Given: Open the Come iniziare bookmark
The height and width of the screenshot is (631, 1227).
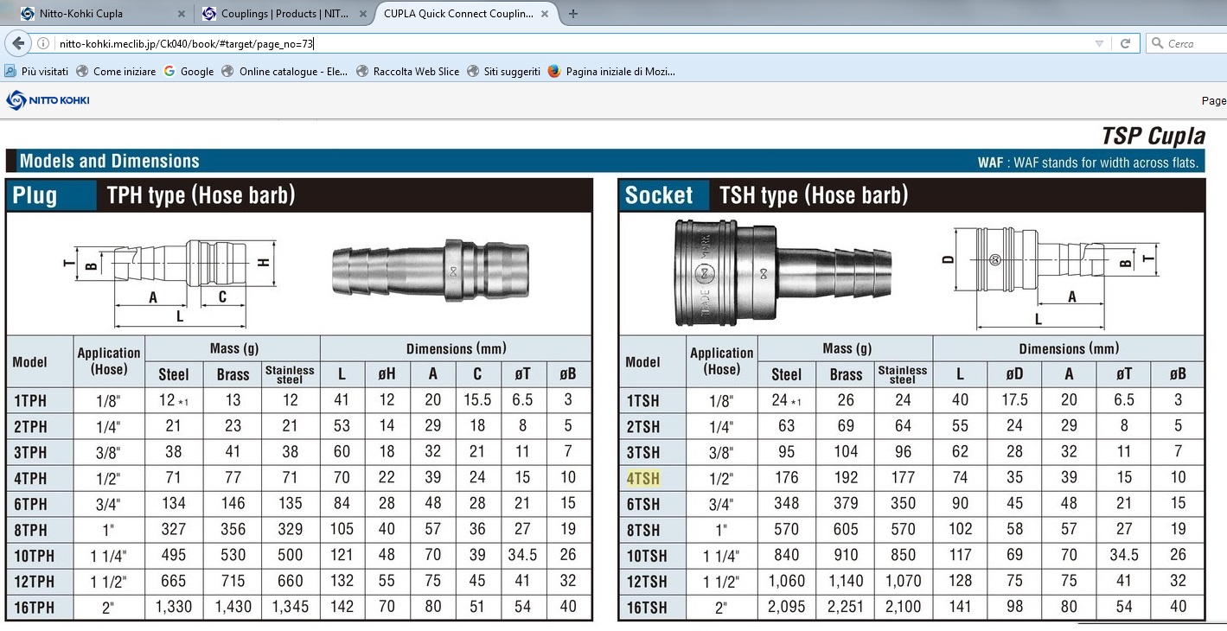Looking at the screenshot, I should [x=116, y=72].
